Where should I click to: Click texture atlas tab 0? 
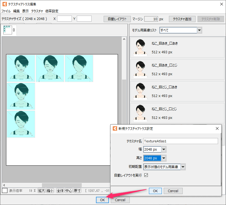pos(9,30)
